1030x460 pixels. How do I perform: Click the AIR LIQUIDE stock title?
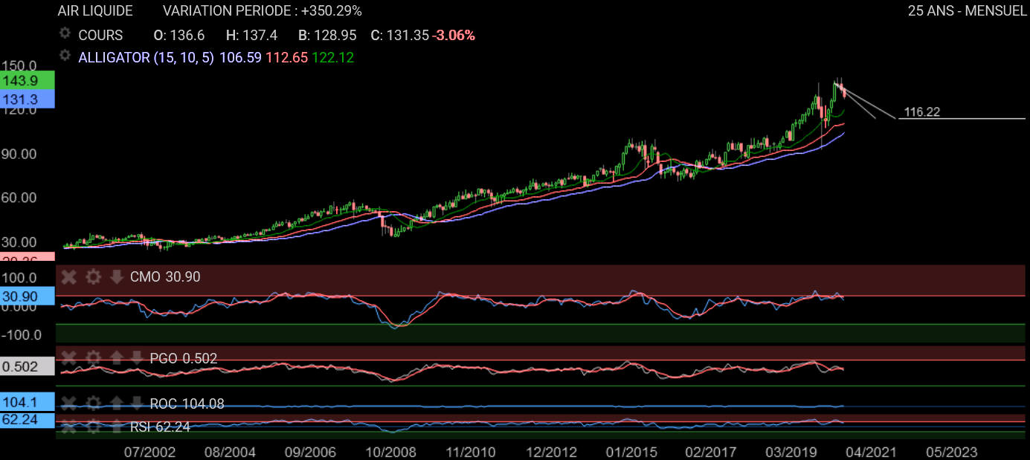[x=95, y=11]
